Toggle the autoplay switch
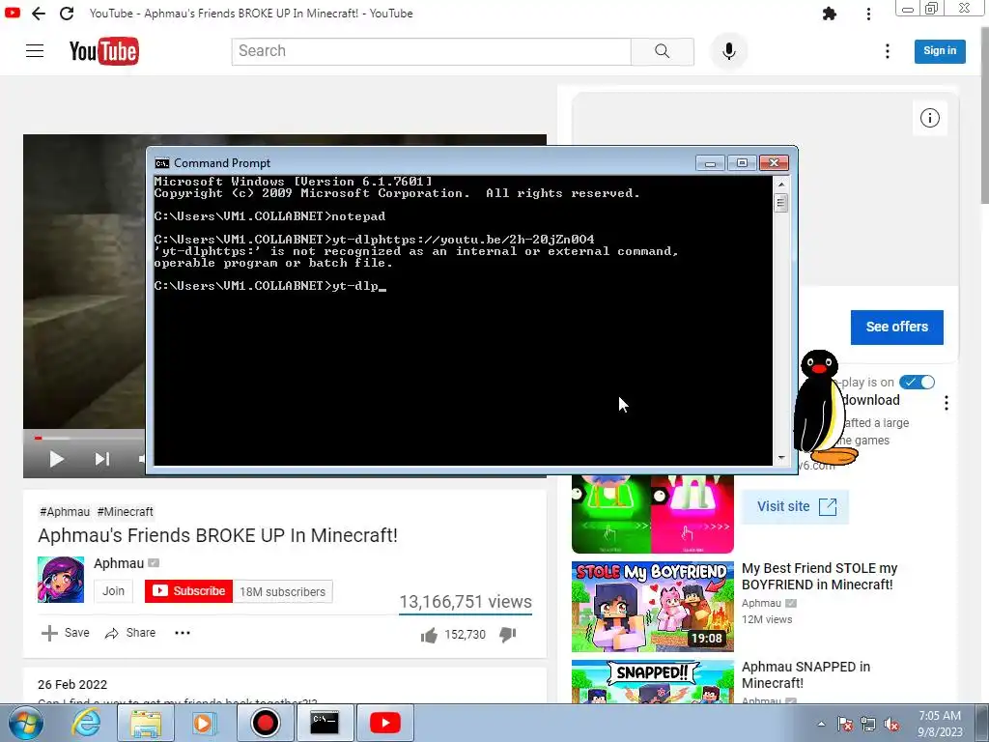989x742 pixels. coord(918,382)
